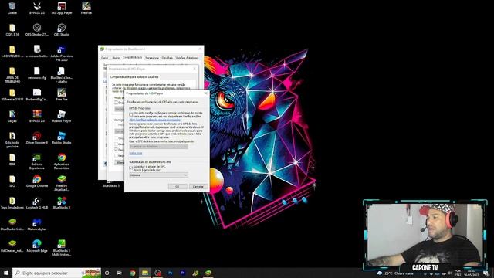Open the Google Chrome desktop shortcut
The image size is (494, 278).
37,181
